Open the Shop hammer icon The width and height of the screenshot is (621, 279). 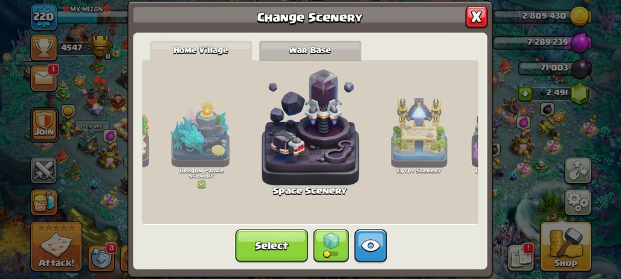click(565, 246)
